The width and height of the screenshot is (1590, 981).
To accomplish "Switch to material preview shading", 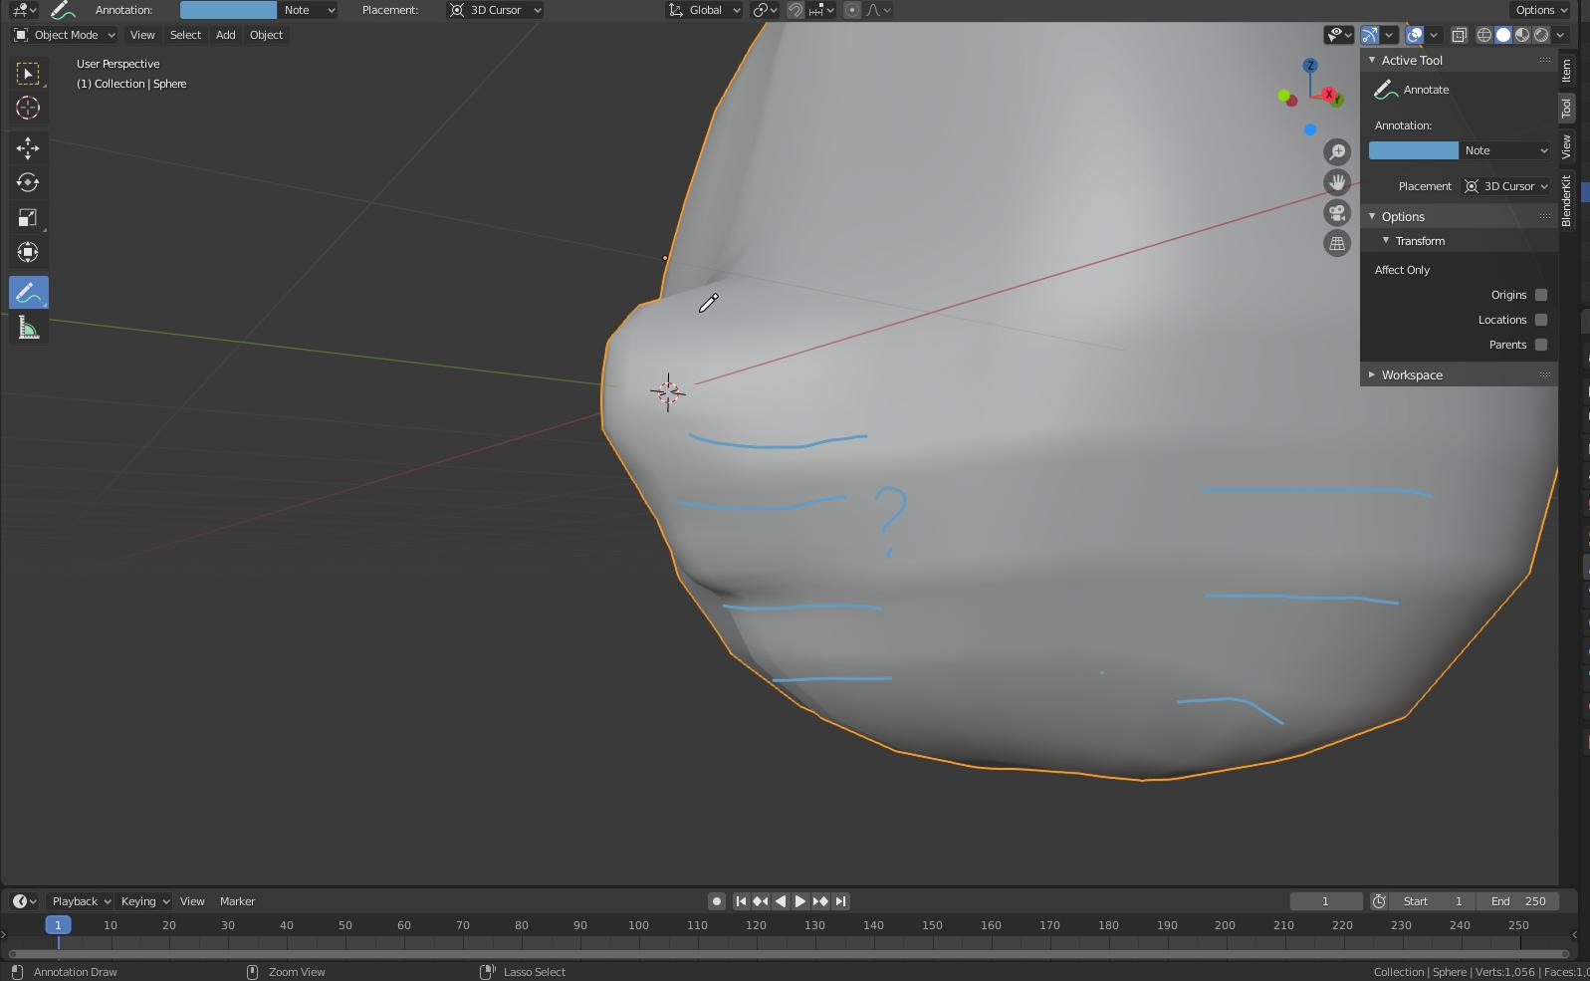I will click(1522, 35).
